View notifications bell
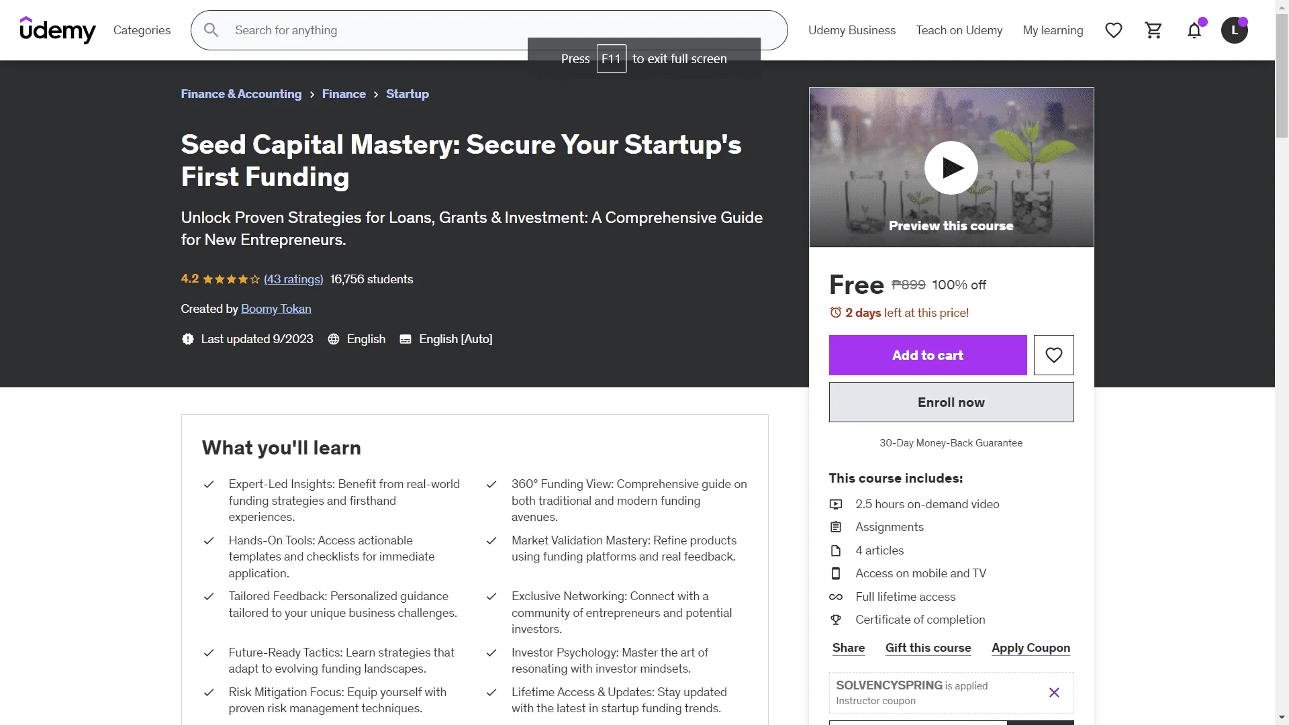 1194,30
